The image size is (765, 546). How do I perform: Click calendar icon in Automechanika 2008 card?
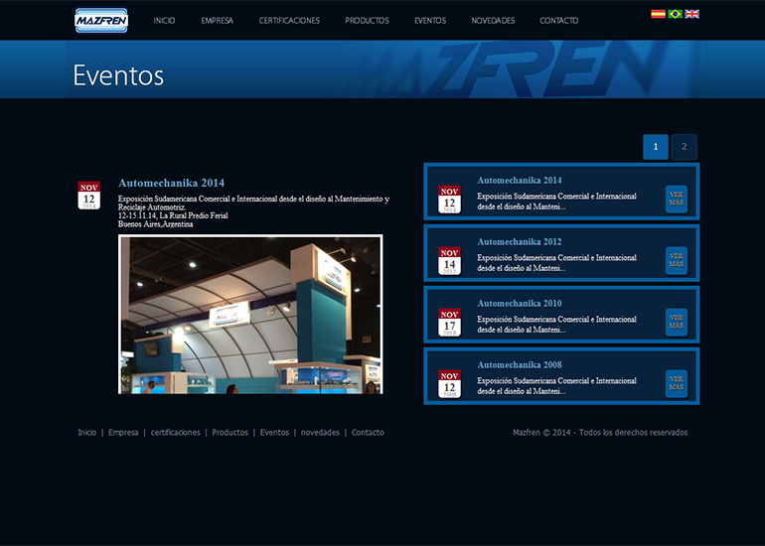click(x=449, y=383)
